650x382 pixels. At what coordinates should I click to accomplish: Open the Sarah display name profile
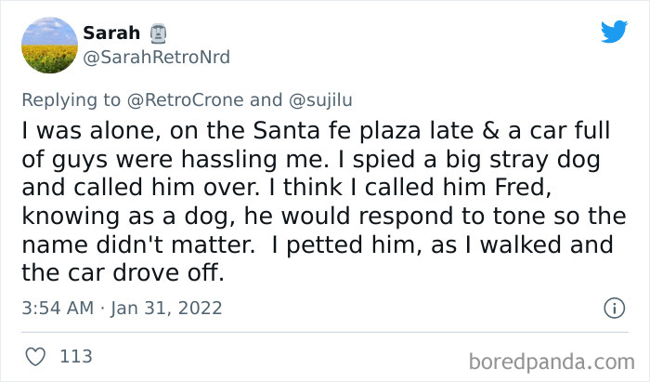(111, 33)
